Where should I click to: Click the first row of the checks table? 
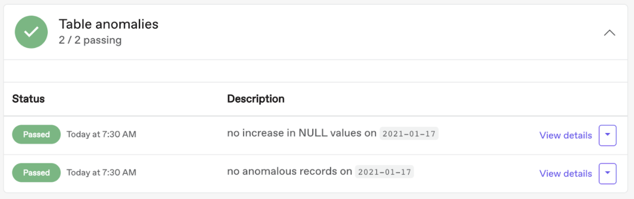315,135
